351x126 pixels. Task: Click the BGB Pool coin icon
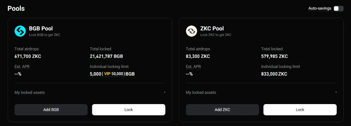point(20,31)
